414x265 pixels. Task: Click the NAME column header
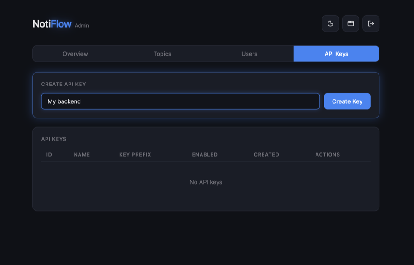pyautogui.click(x=82, y=154)
